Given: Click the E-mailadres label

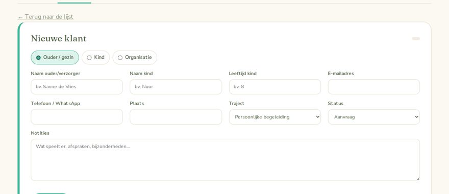Looking at the screenshot, I should click(x=341, y=74).
